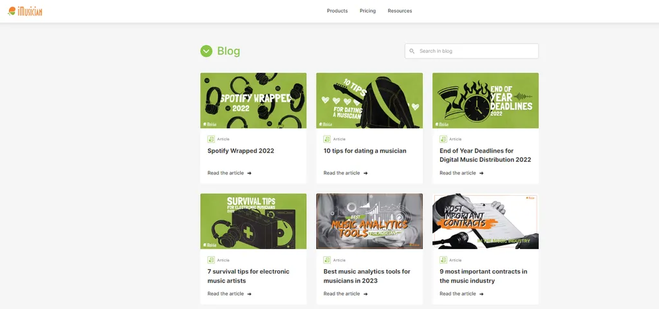Click the article icon on Spotify Wrapped card
659x309 pixels.
[x=211, y=139]
